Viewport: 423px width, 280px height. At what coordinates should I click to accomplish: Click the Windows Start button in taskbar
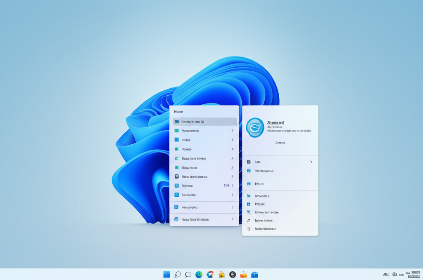(166, 274)
